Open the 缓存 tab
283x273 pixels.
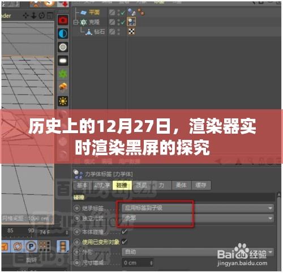click(x=201, y=185)
